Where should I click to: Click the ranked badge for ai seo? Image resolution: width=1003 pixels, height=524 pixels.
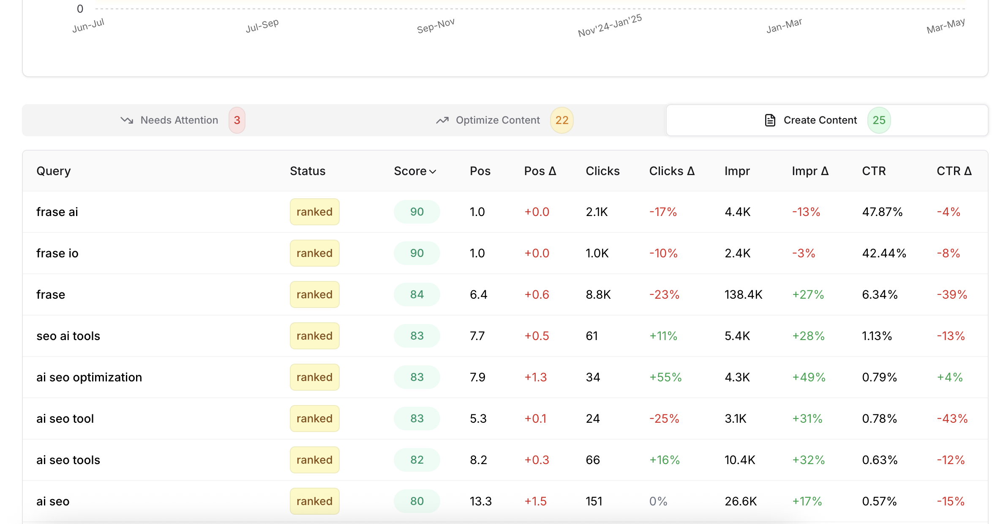(315, 501)
